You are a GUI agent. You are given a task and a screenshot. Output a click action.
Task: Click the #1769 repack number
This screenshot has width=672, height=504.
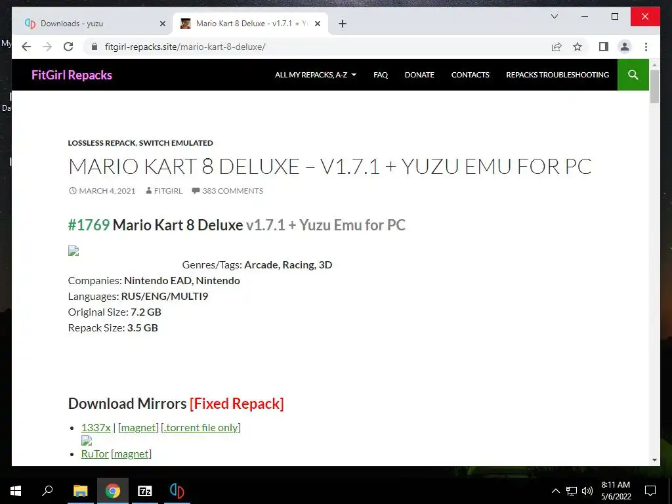tap(89, 225)
